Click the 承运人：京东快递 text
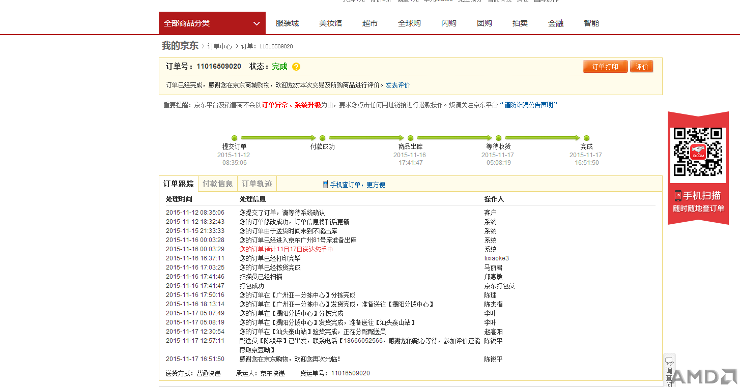This screenshot has height=387, width=740. click(261, 373)
